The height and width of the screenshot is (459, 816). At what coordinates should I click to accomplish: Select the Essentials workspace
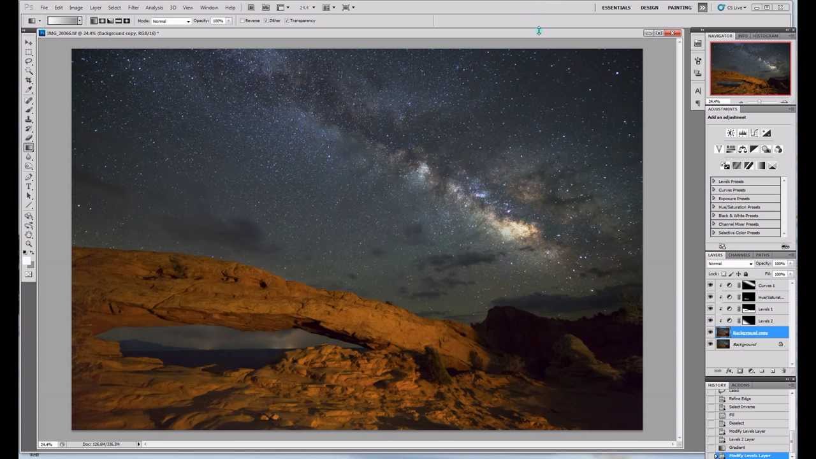point(616,8)
